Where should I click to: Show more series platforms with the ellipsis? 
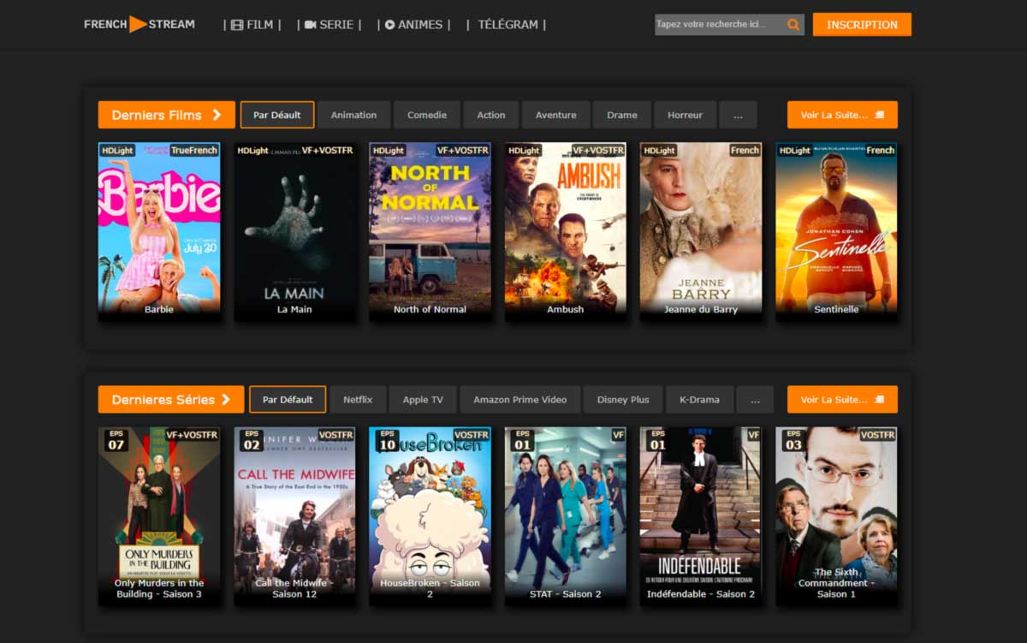[x=755, y=399]
